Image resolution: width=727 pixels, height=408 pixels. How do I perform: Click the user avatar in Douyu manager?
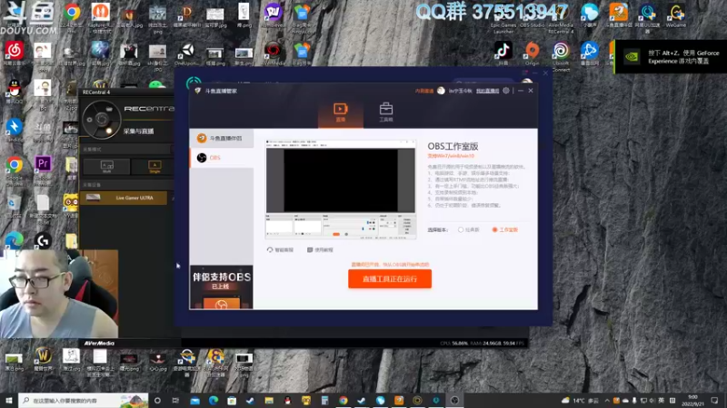click(441, 91)
